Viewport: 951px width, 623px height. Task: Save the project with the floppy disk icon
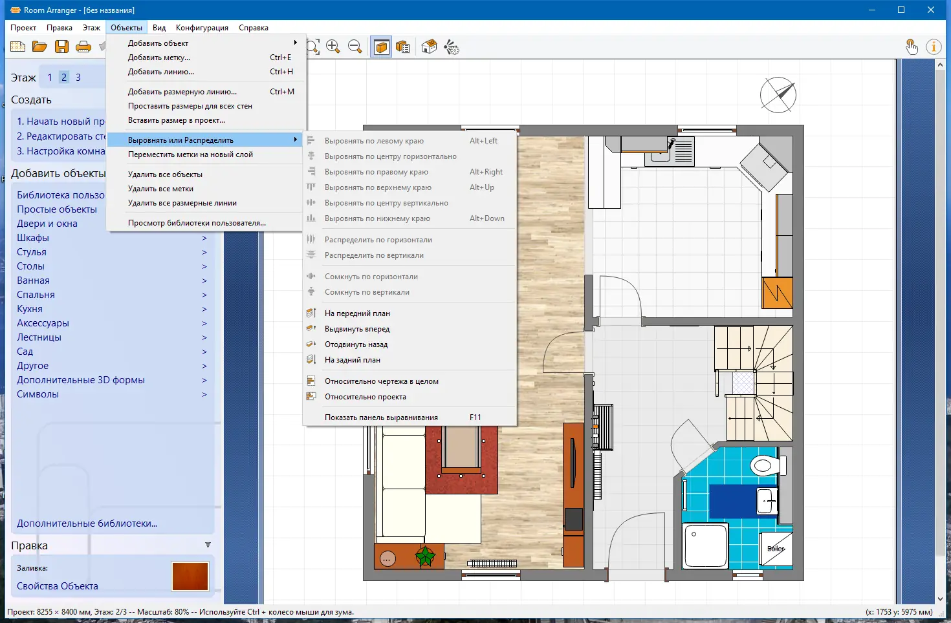(x=61, y=47)
